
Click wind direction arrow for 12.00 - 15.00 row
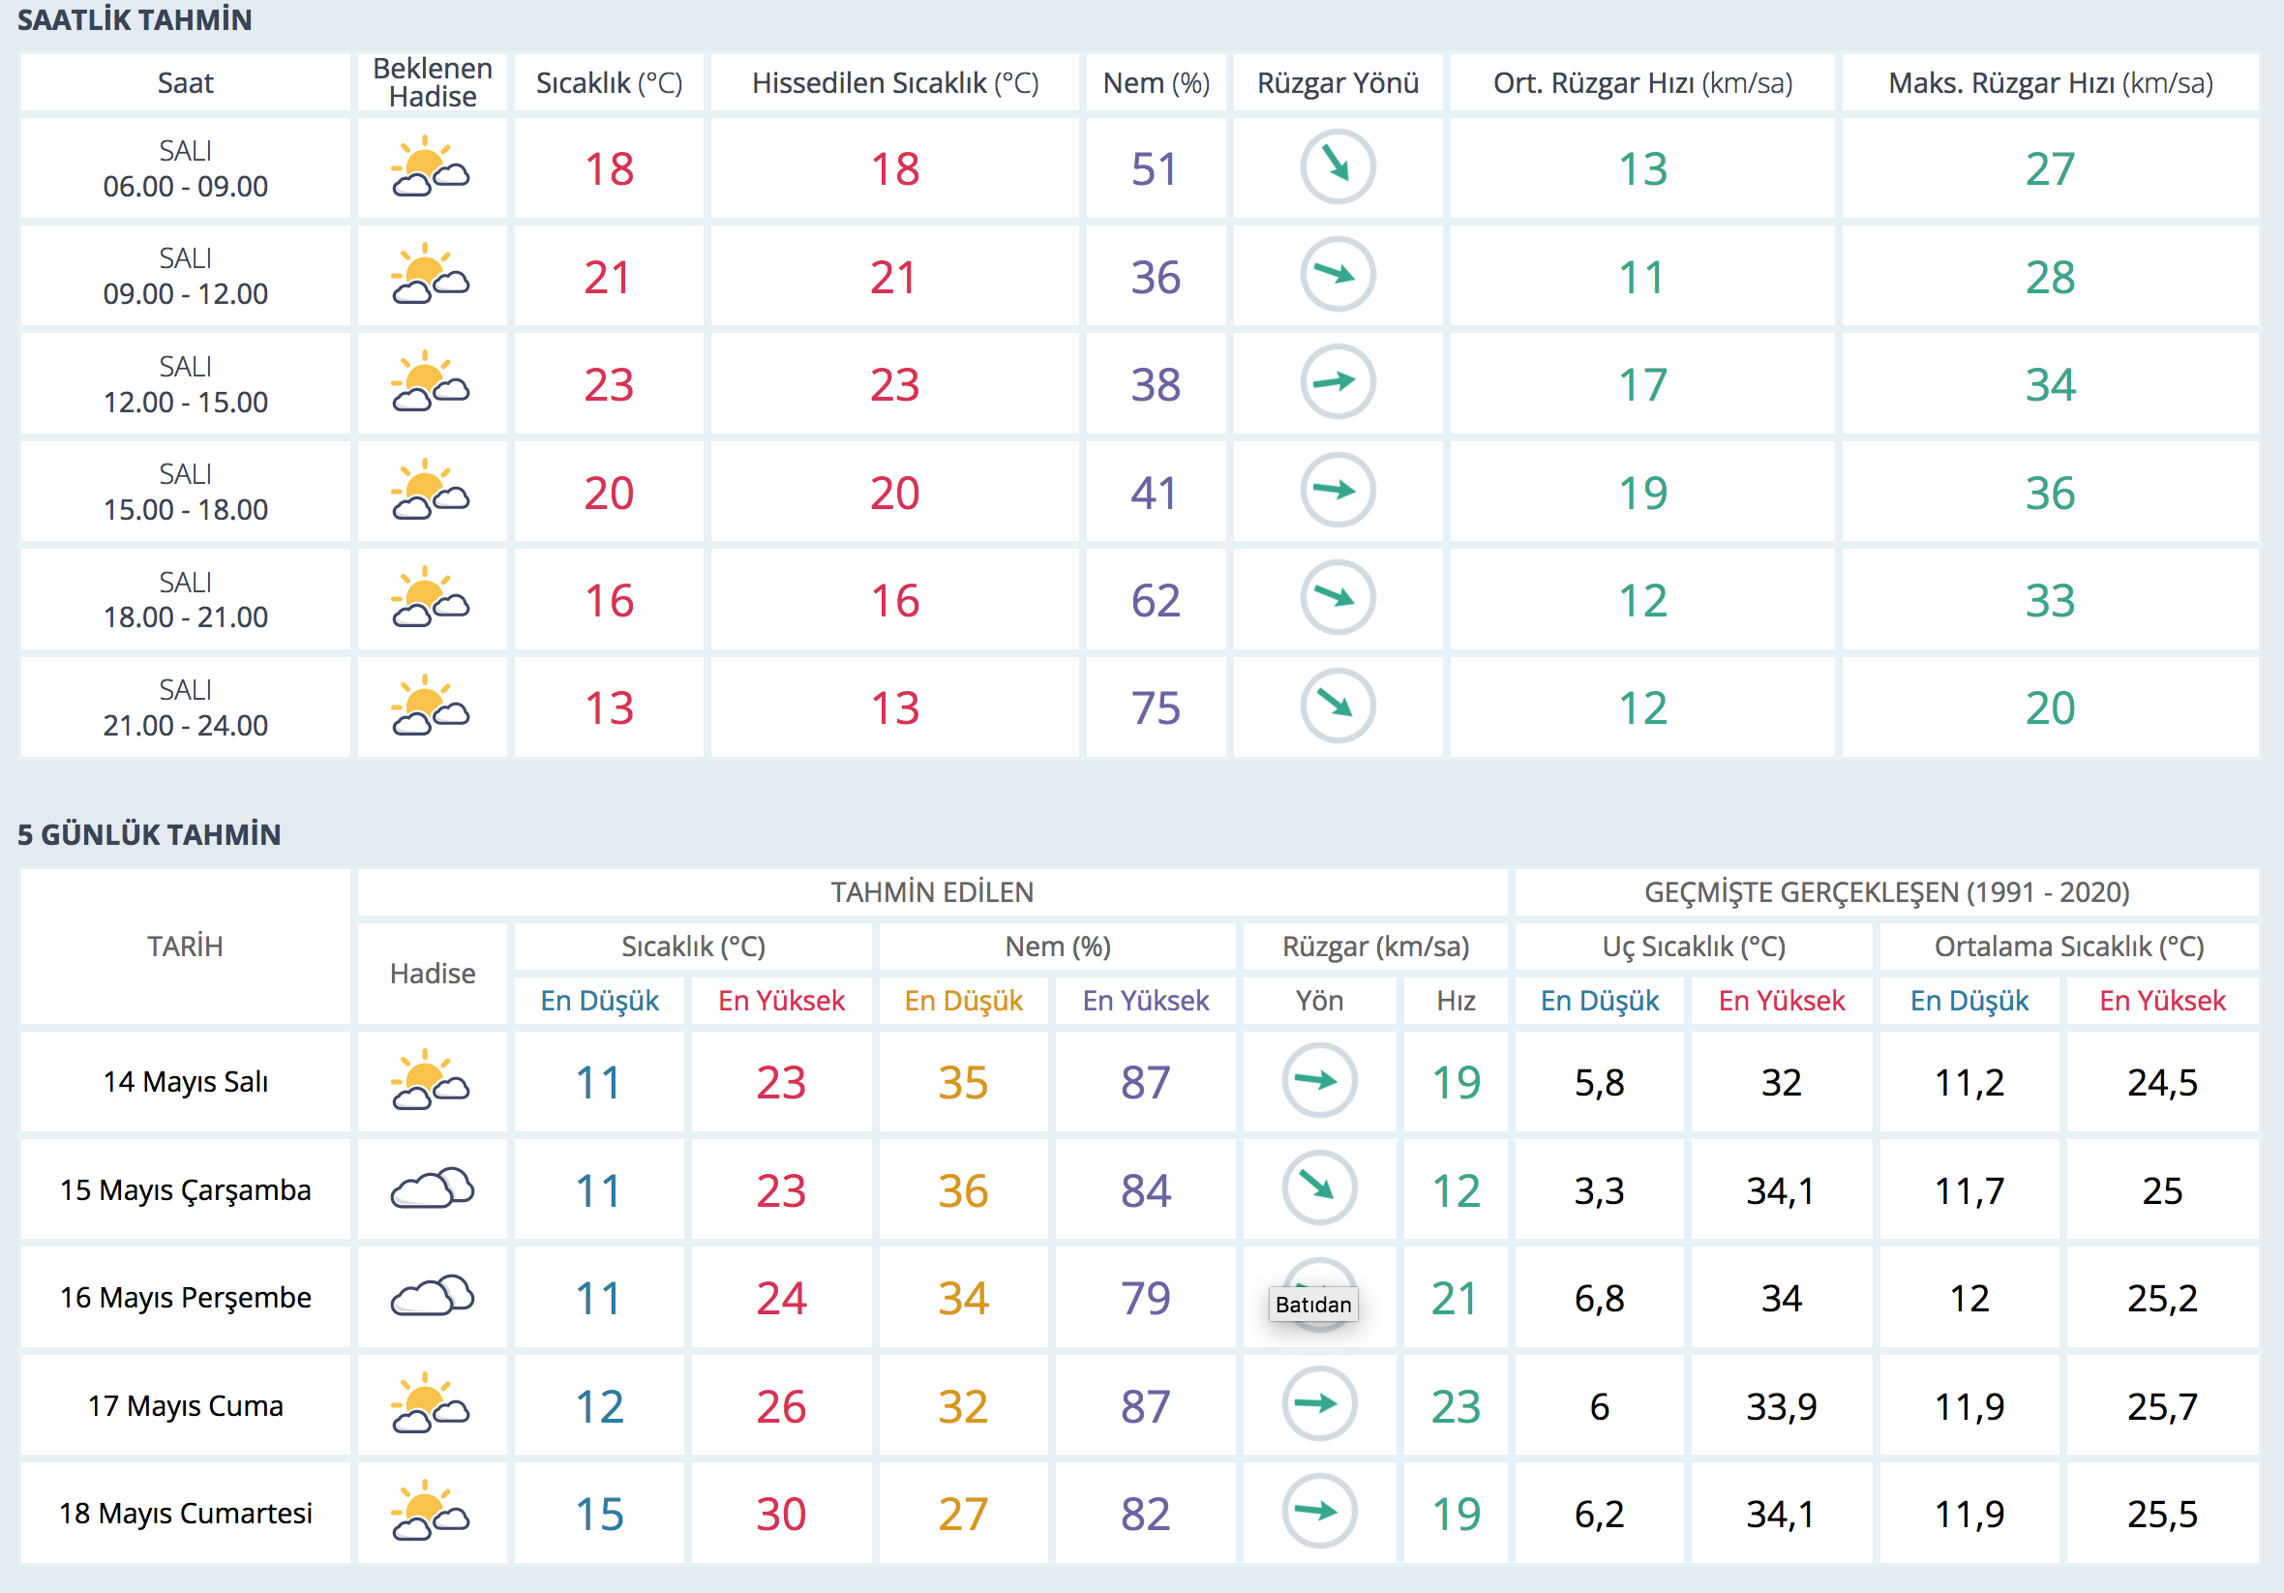tap(1337, 382)
